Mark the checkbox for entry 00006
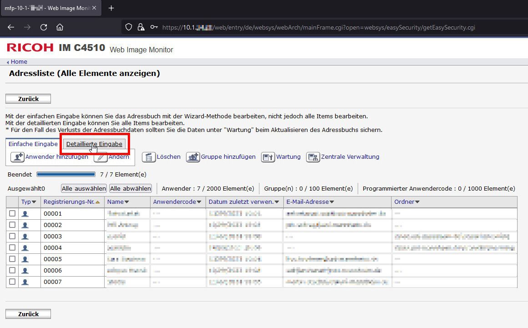Viewport: 528px width, 328px height. pos(12,270)
